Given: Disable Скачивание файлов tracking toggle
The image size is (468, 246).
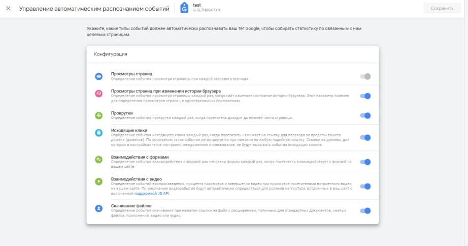Looking at the screenshot, I should click(365, 211).
